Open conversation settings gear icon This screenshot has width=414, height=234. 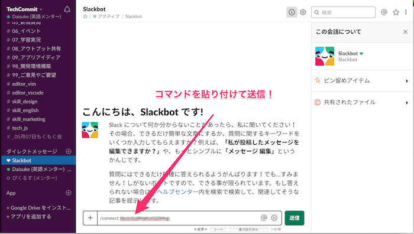click(x=303, y=12)
